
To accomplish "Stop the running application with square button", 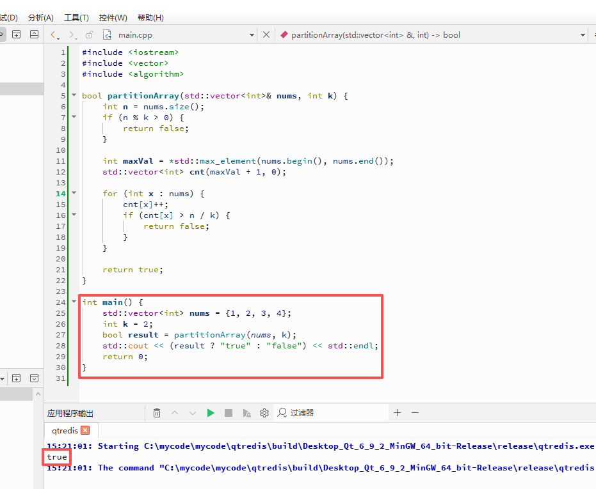I will (229, 413).
